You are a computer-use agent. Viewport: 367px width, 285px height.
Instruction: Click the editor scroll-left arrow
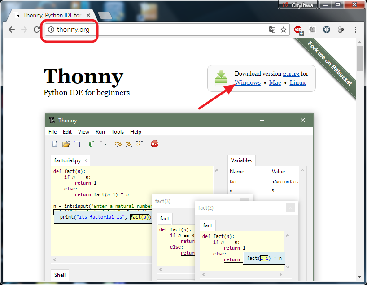[x=55, y=259]
